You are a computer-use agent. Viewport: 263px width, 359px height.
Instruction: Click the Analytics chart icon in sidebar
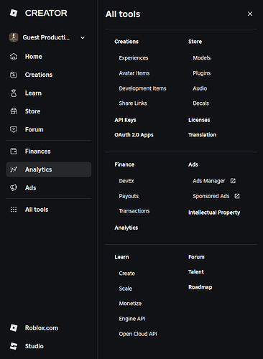14,169
